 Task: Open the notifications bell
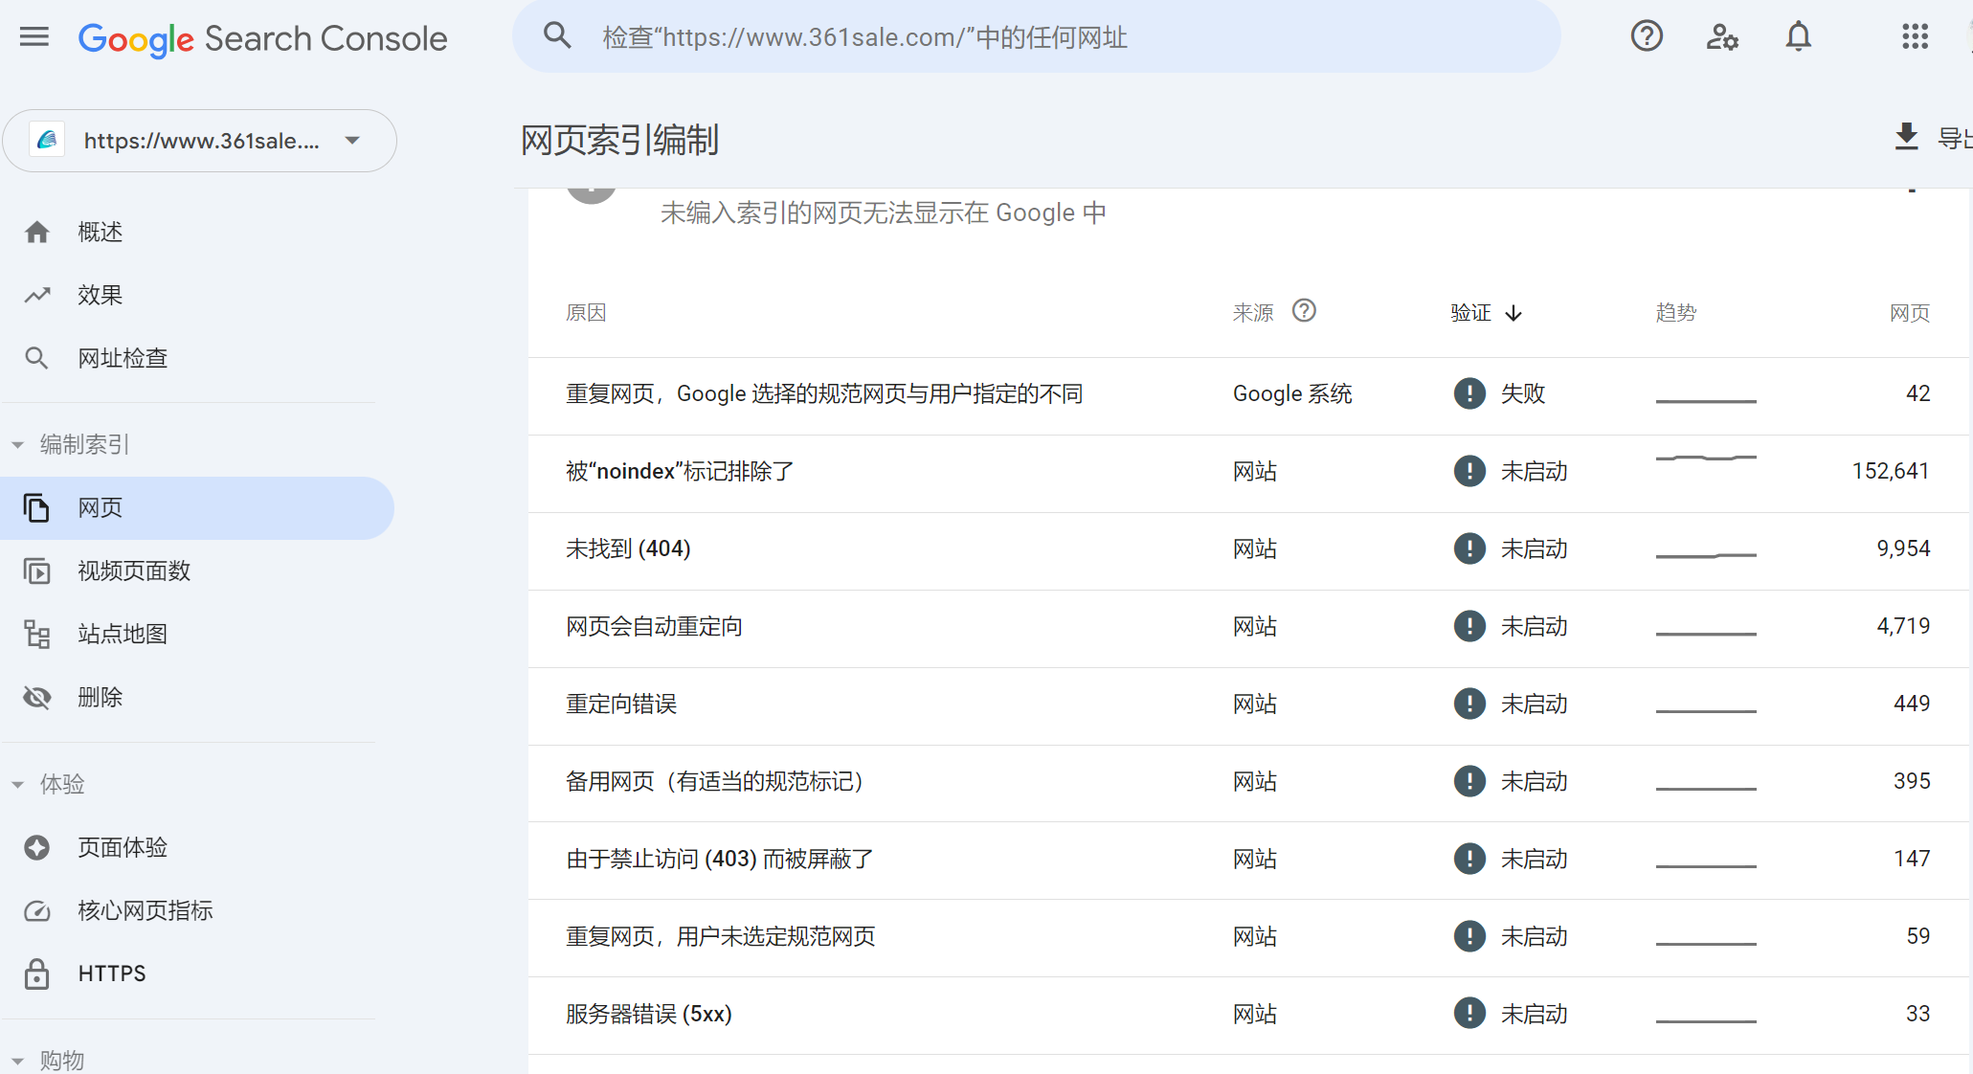tap(1798, 36)
